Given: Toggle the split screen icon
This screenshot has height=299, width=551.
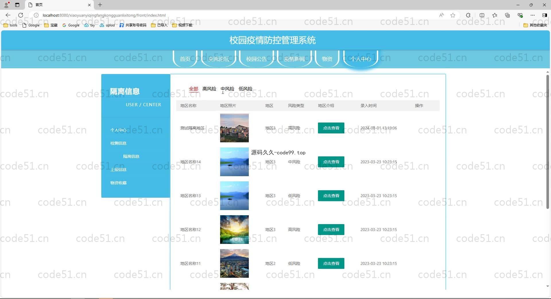Looking at the screenshot, I should coord(482,15).
